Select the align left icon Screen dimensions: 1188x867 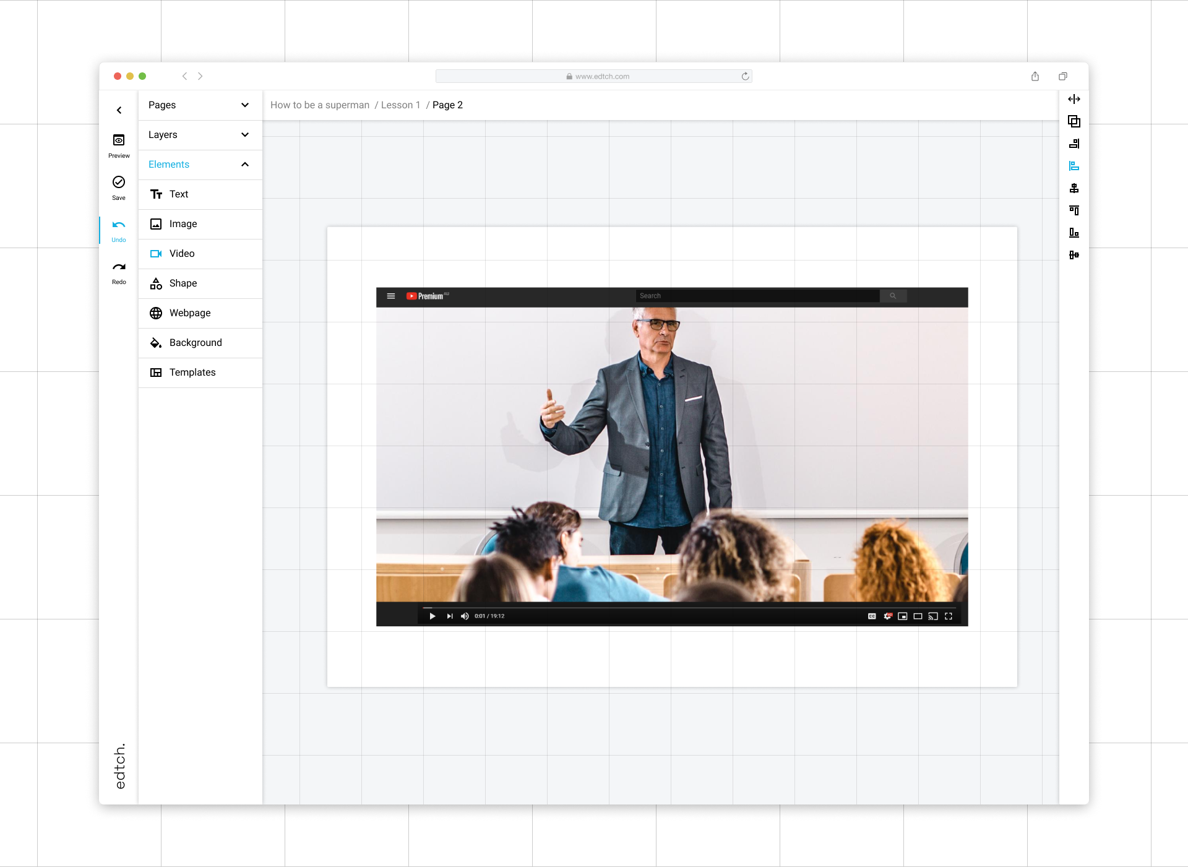(x=1074, y=166)
